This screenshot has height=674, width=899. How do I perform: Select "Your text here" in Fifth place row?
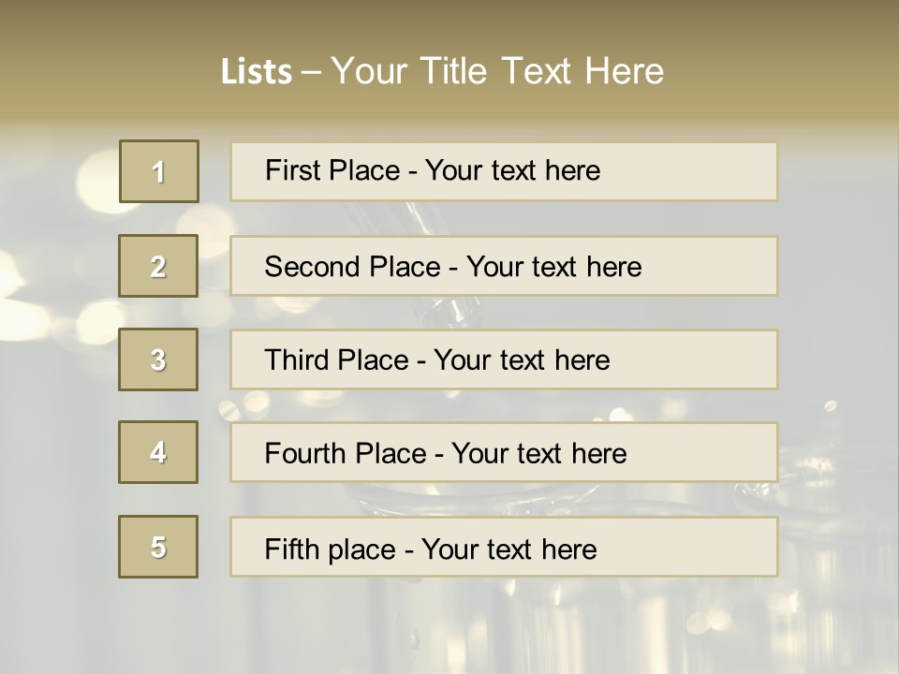(508, 549)
